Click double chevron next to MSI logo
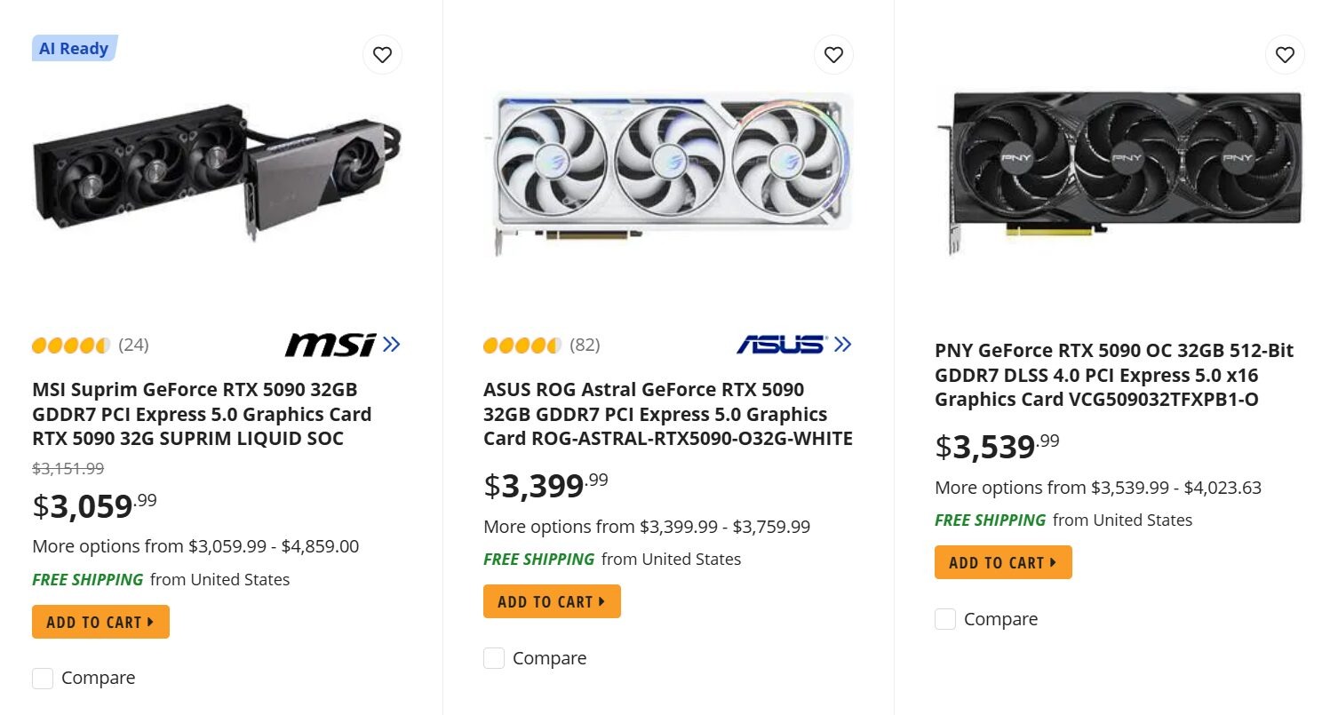The width and height of the screenshot is (1338, 715). click(x=392, y=345)
